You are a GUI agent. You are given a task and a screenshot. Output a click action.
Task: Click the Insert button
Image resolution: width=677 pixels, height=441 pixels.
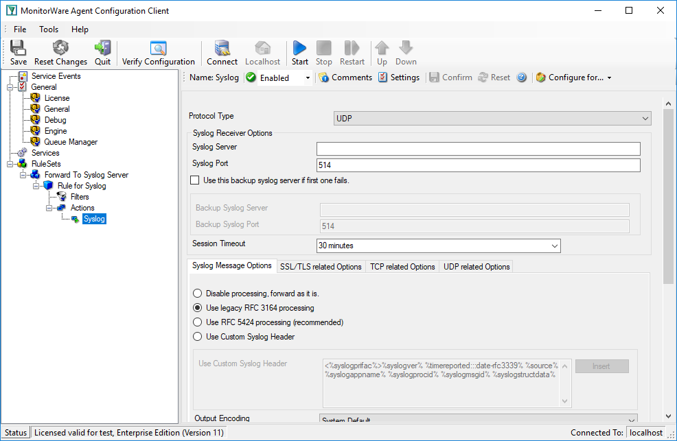[x=601, y=366]
